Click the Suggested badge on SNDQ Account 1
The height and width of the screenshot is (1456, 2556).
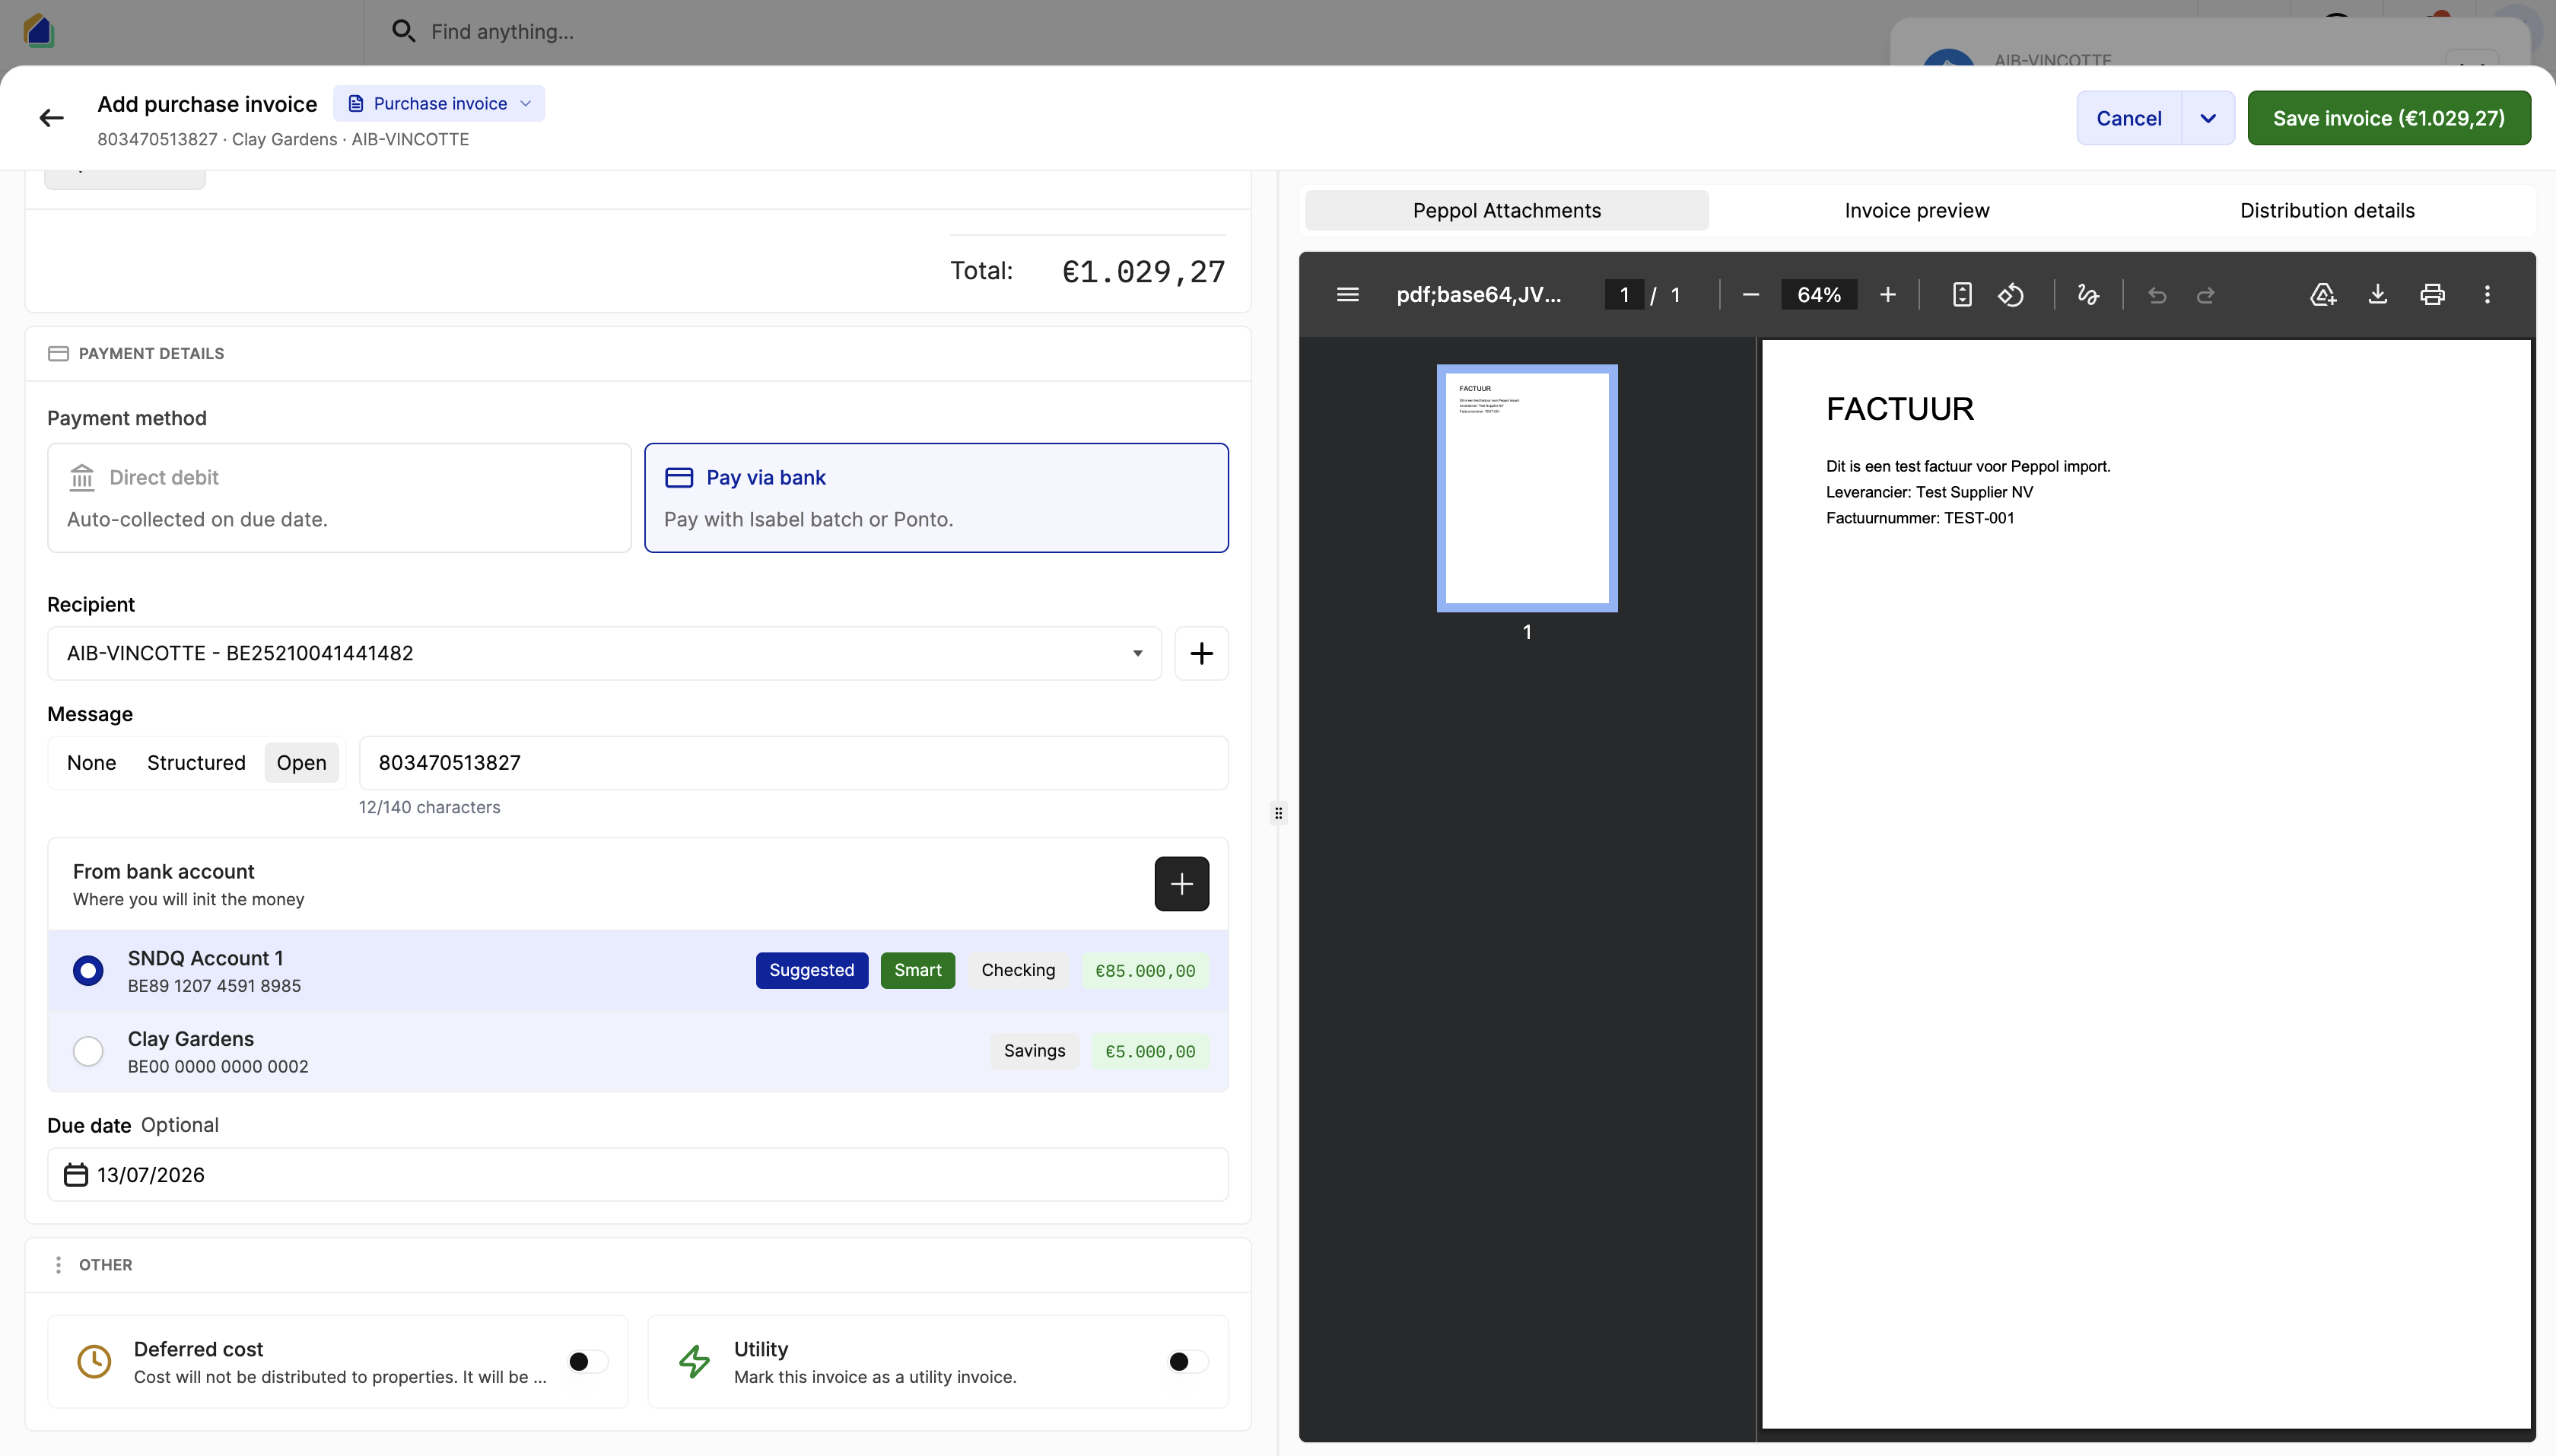coord(811,971)
